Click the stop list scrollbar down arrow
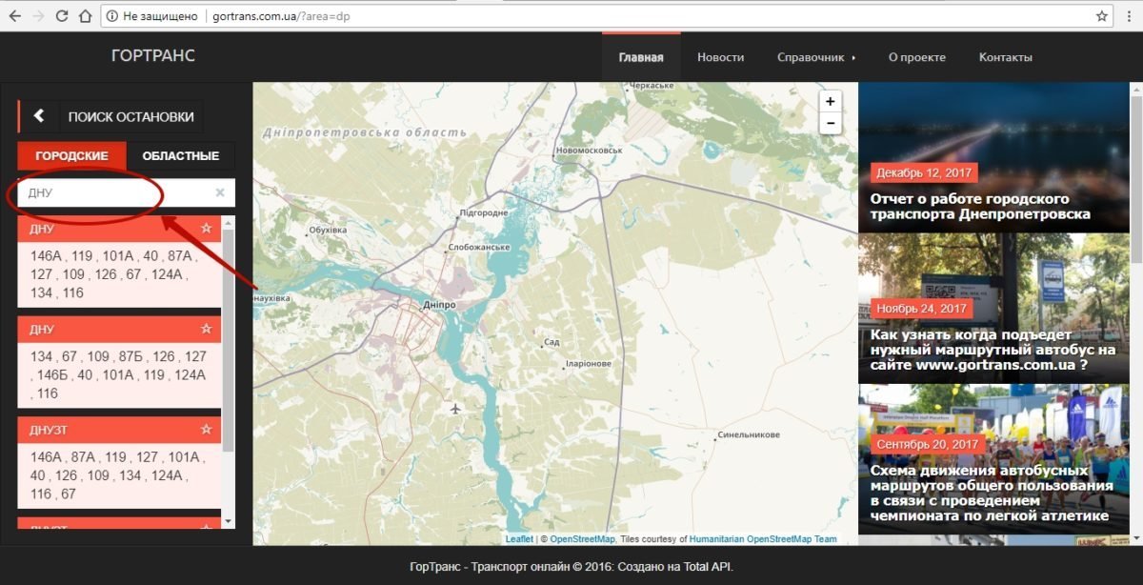 228,521
